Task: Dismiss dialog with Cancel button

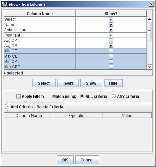Action: click(87, 160)
